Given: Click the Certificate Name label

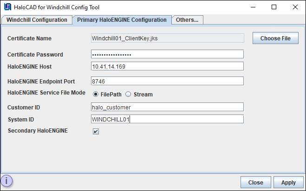Looking at the screenshot, I should click(29, 38).
